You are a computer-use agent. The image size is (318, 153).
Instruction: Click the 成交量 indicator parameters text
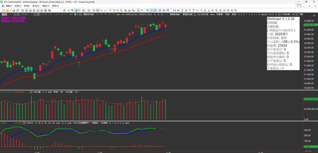tap(56, 92)
